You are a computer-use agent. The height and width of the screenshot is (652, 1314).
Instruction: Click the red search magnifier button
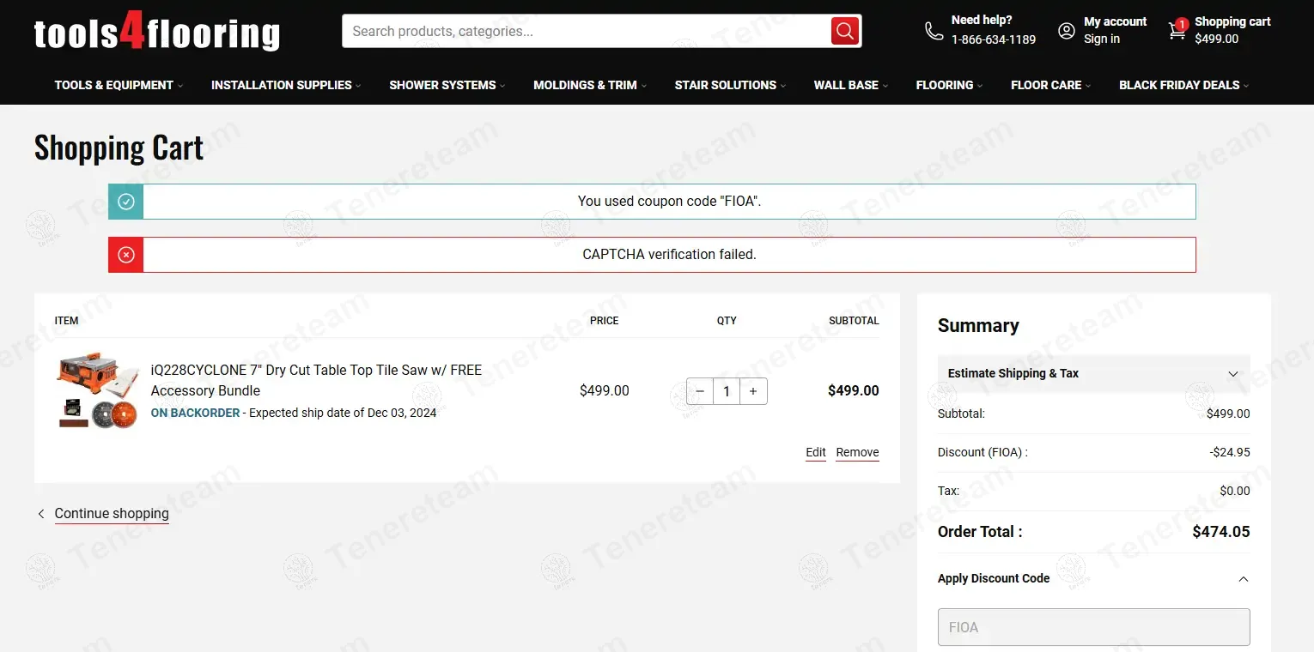click(845, 32)
